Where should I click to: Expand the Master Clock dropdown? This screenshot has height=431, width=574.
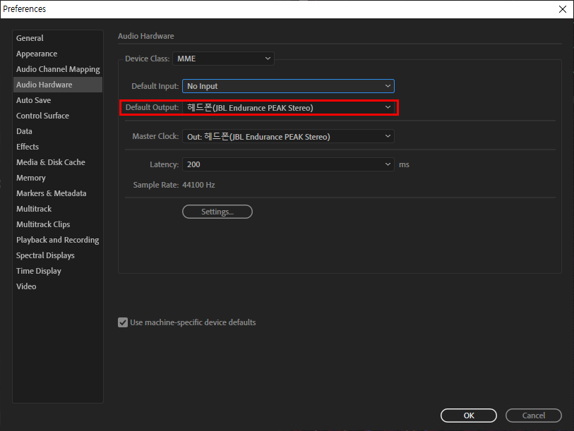click(288, 136)
